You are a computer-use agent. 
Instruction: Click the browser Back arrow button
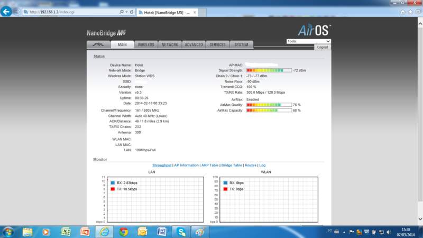pyautogui.click(x=6, y=12)
